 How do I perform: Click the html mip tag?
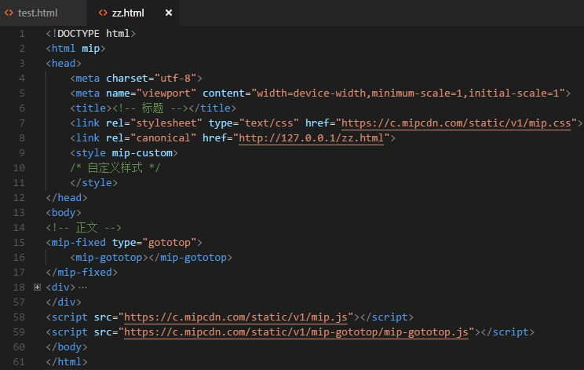click(x=75, y=49)
